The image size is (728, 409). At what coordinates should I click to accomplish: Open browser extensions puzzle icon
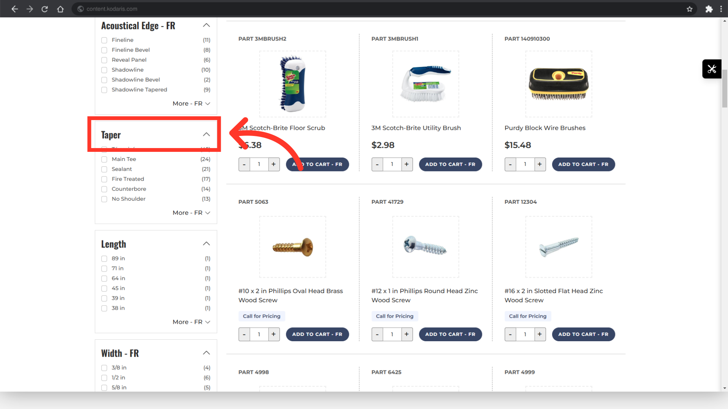(709, 9)
